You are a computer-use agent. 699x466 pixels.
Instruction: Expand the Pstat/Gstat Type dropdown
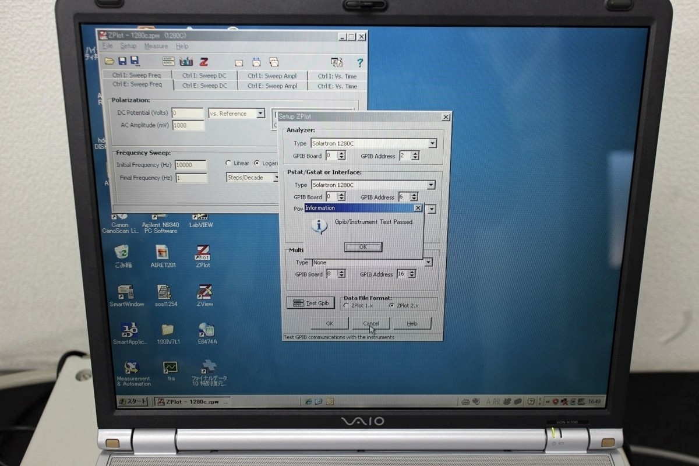point(431,185)
